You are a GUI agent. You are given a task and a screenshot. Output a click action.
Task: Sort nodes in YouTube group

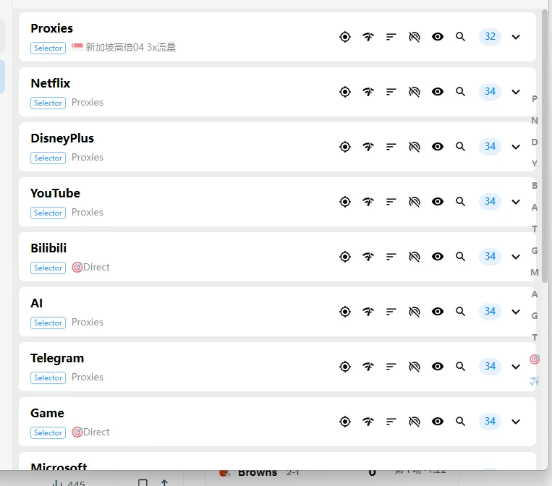(x=391, y=202)
